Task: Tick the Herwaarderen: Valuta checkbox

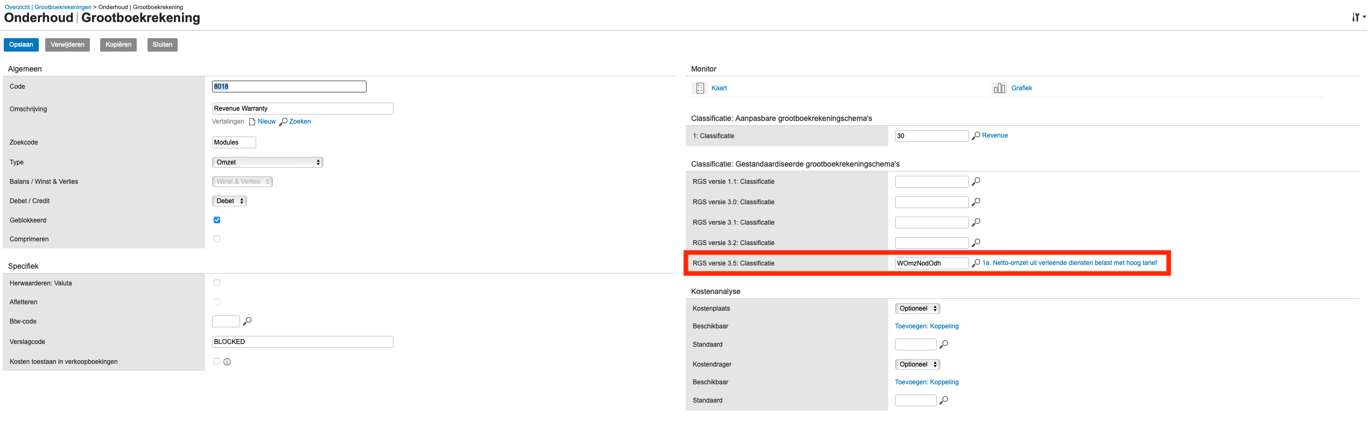Action: click(x=217, y=283)
